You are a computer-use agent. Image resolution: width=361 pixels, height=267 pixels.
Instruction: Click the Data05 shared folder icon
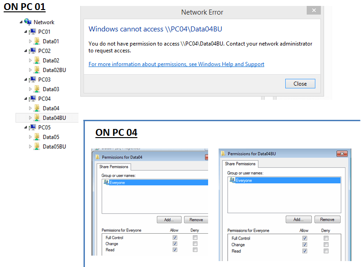[x=37, y=137]
